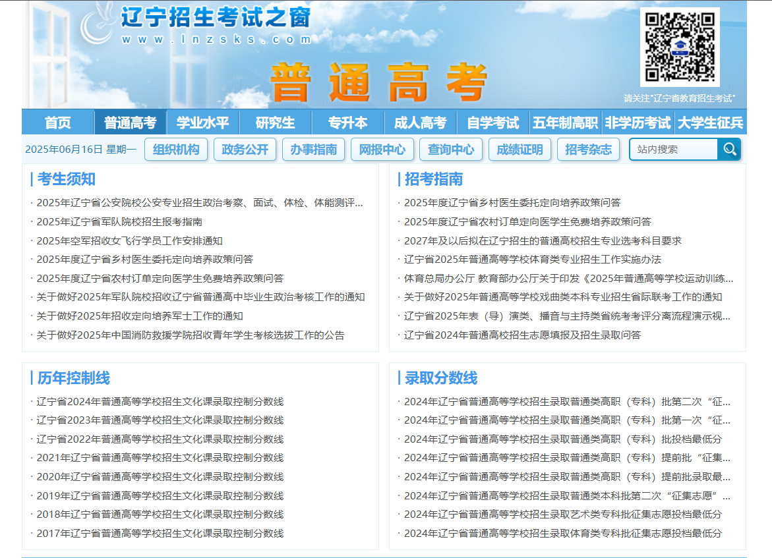Open the 2025年辽宁省军队院校招生报考指南 link
This screenshot has height=558, width=772.
[119, 222]
